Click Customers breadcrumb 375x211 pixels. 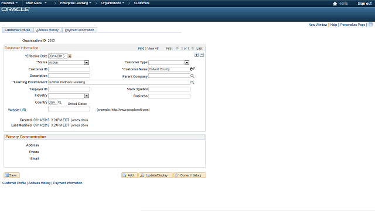click(x=142, y=3)
